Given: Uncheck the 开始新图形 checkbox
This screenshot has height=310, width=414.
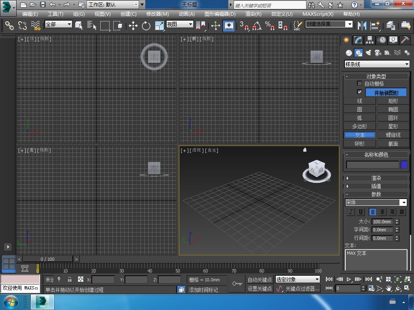Looking at the screenshot, I should (x=359, y=92).
